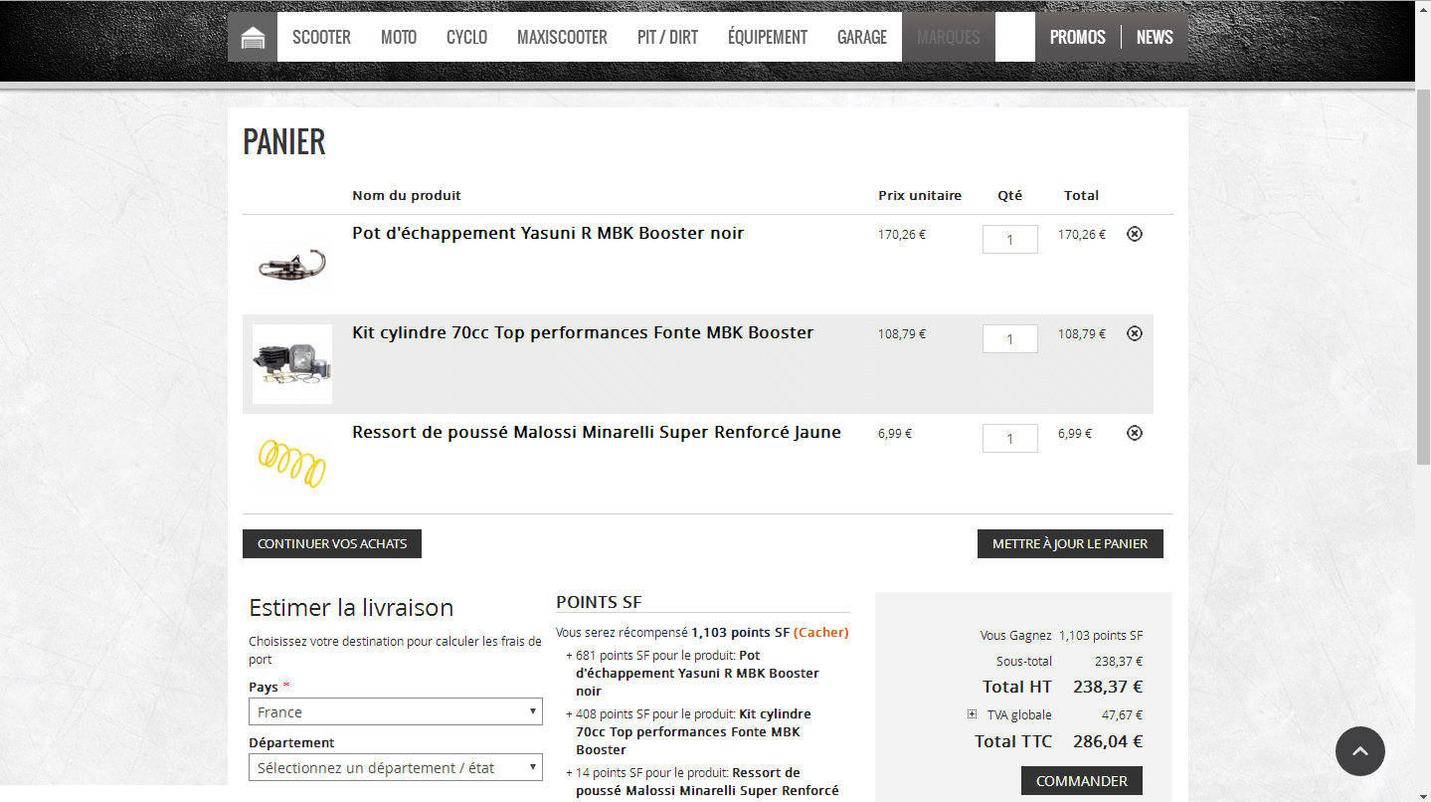Go to PROMOS page

pos(1078,38)
